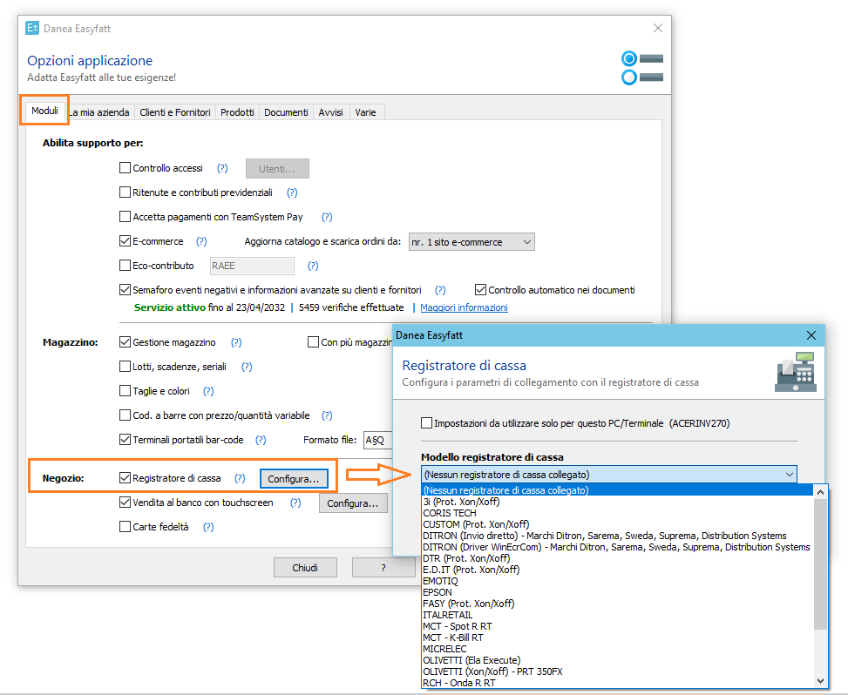Open help for Ritenute e contributi previdenziali
Screen dimensions: 848x695
tap(292, 192)
